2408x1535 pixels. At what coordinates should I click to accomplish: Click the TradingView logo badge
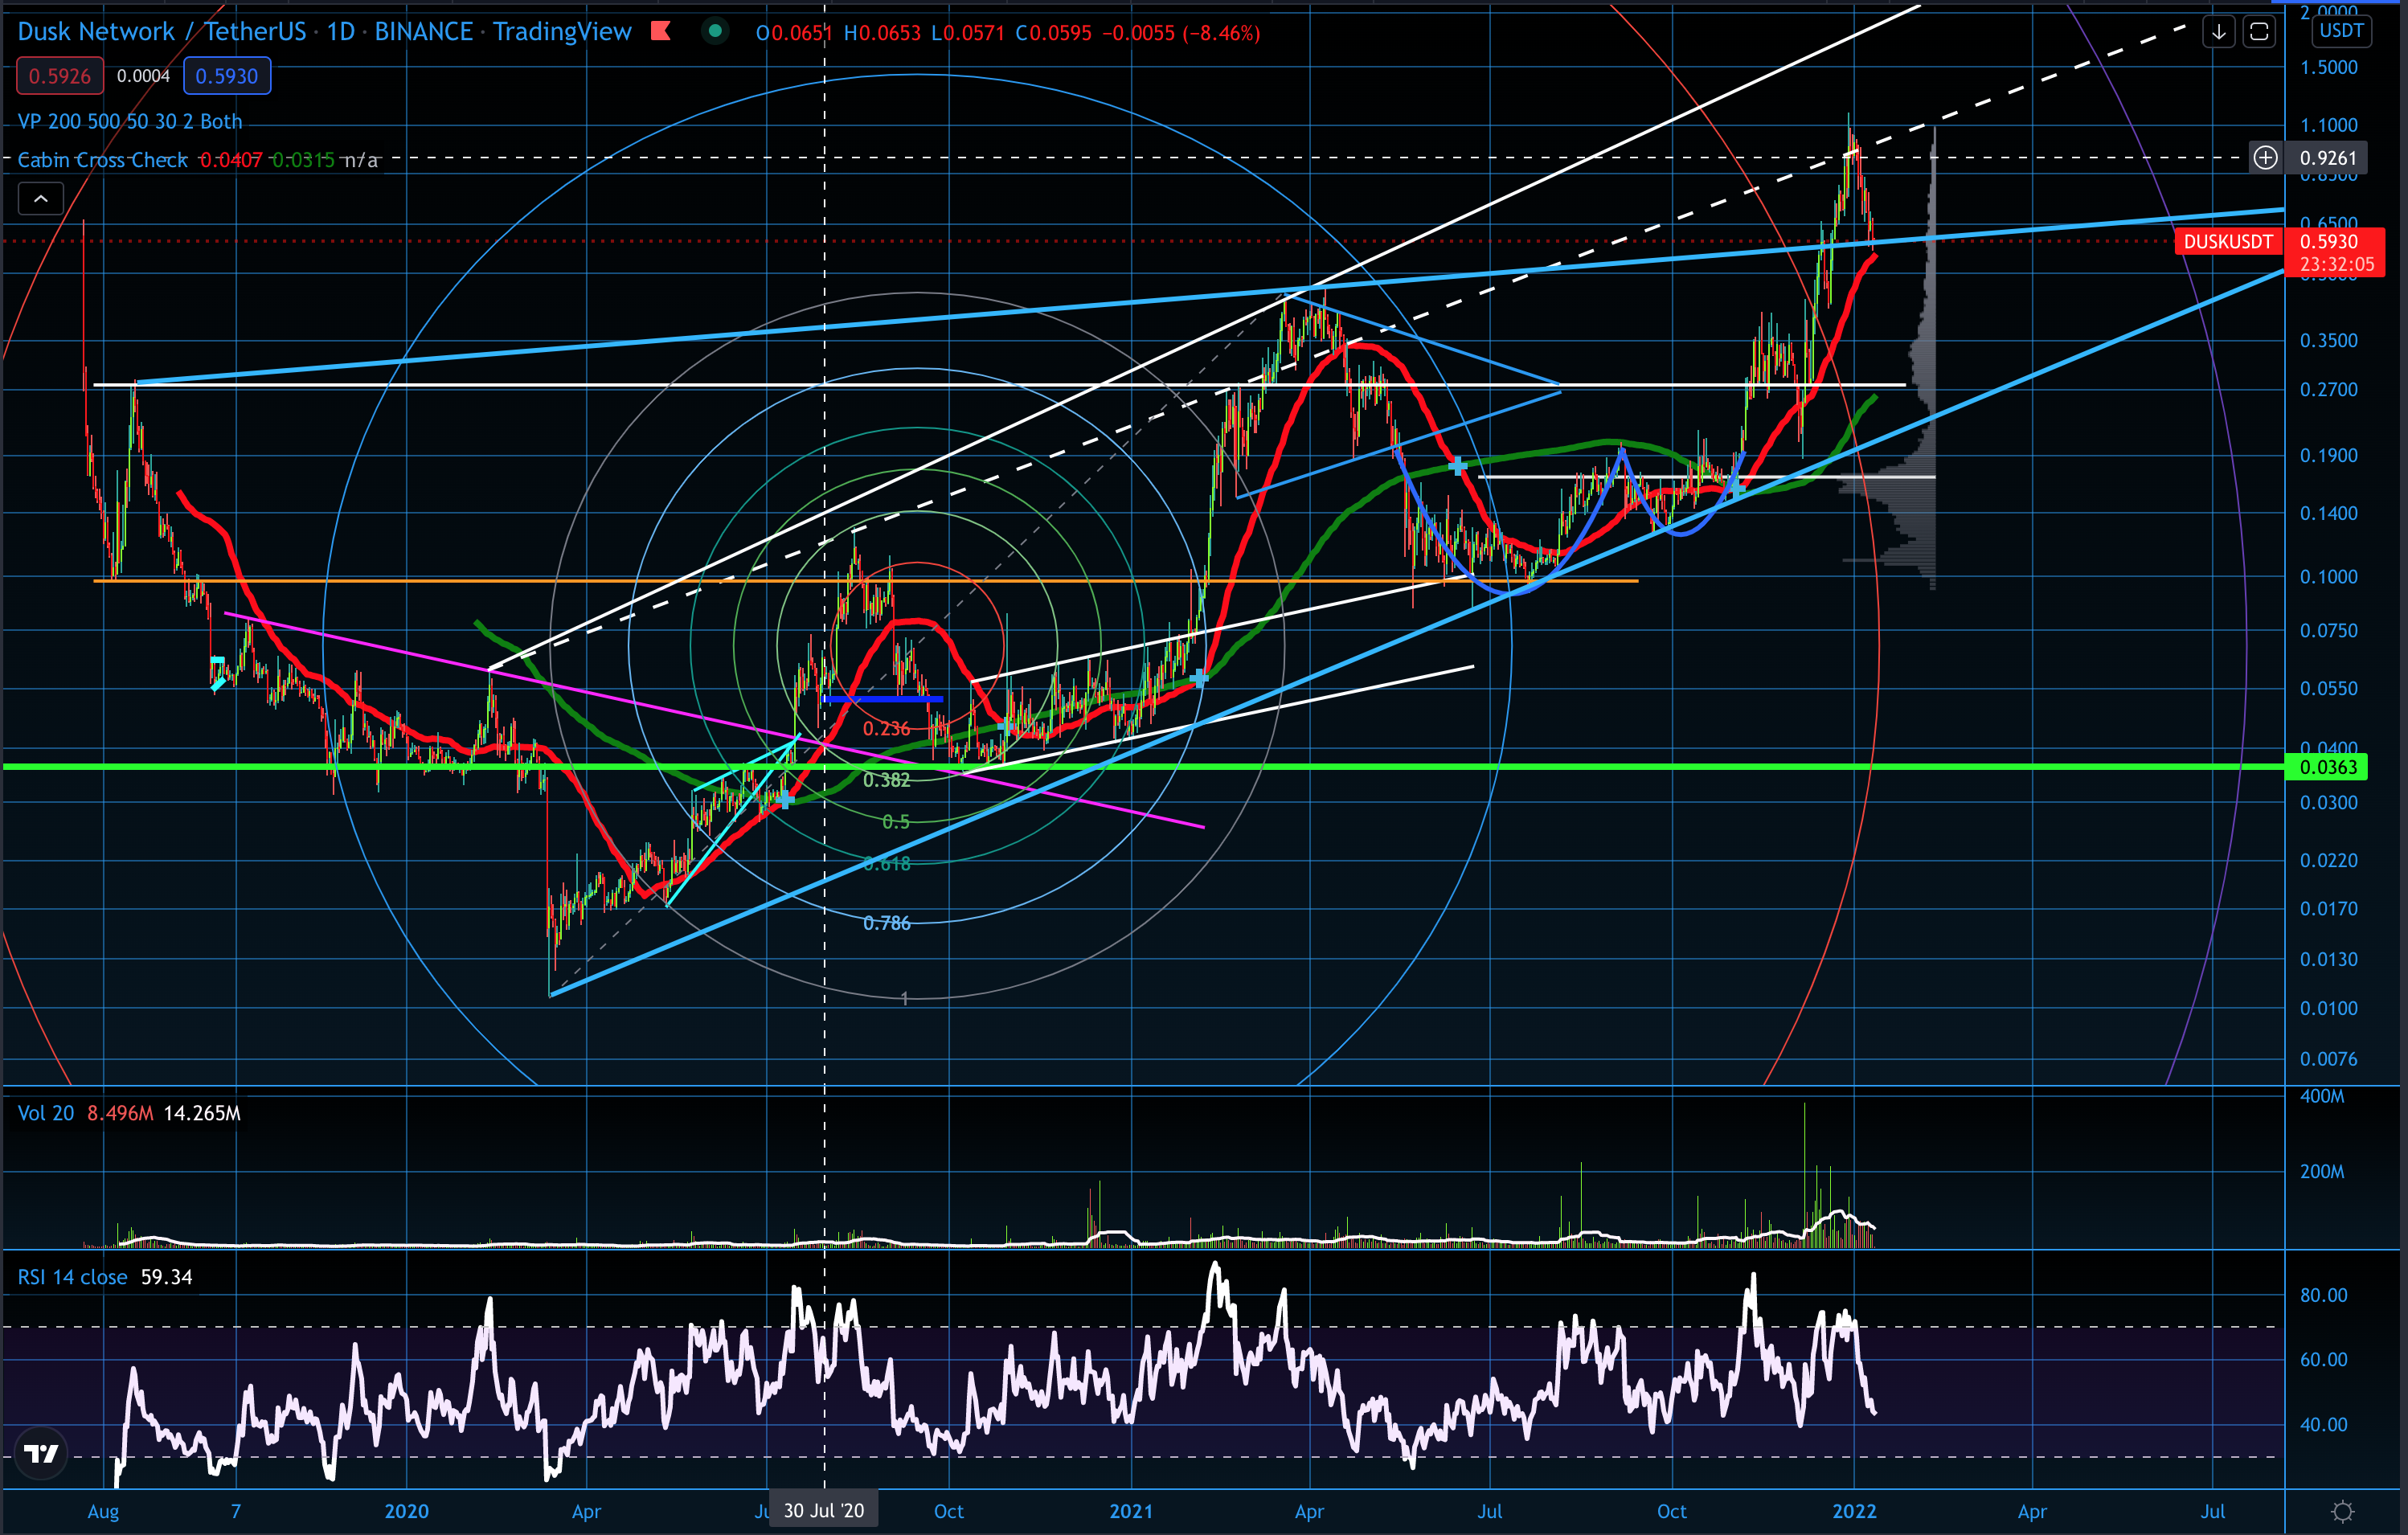tap(42, 1453)
